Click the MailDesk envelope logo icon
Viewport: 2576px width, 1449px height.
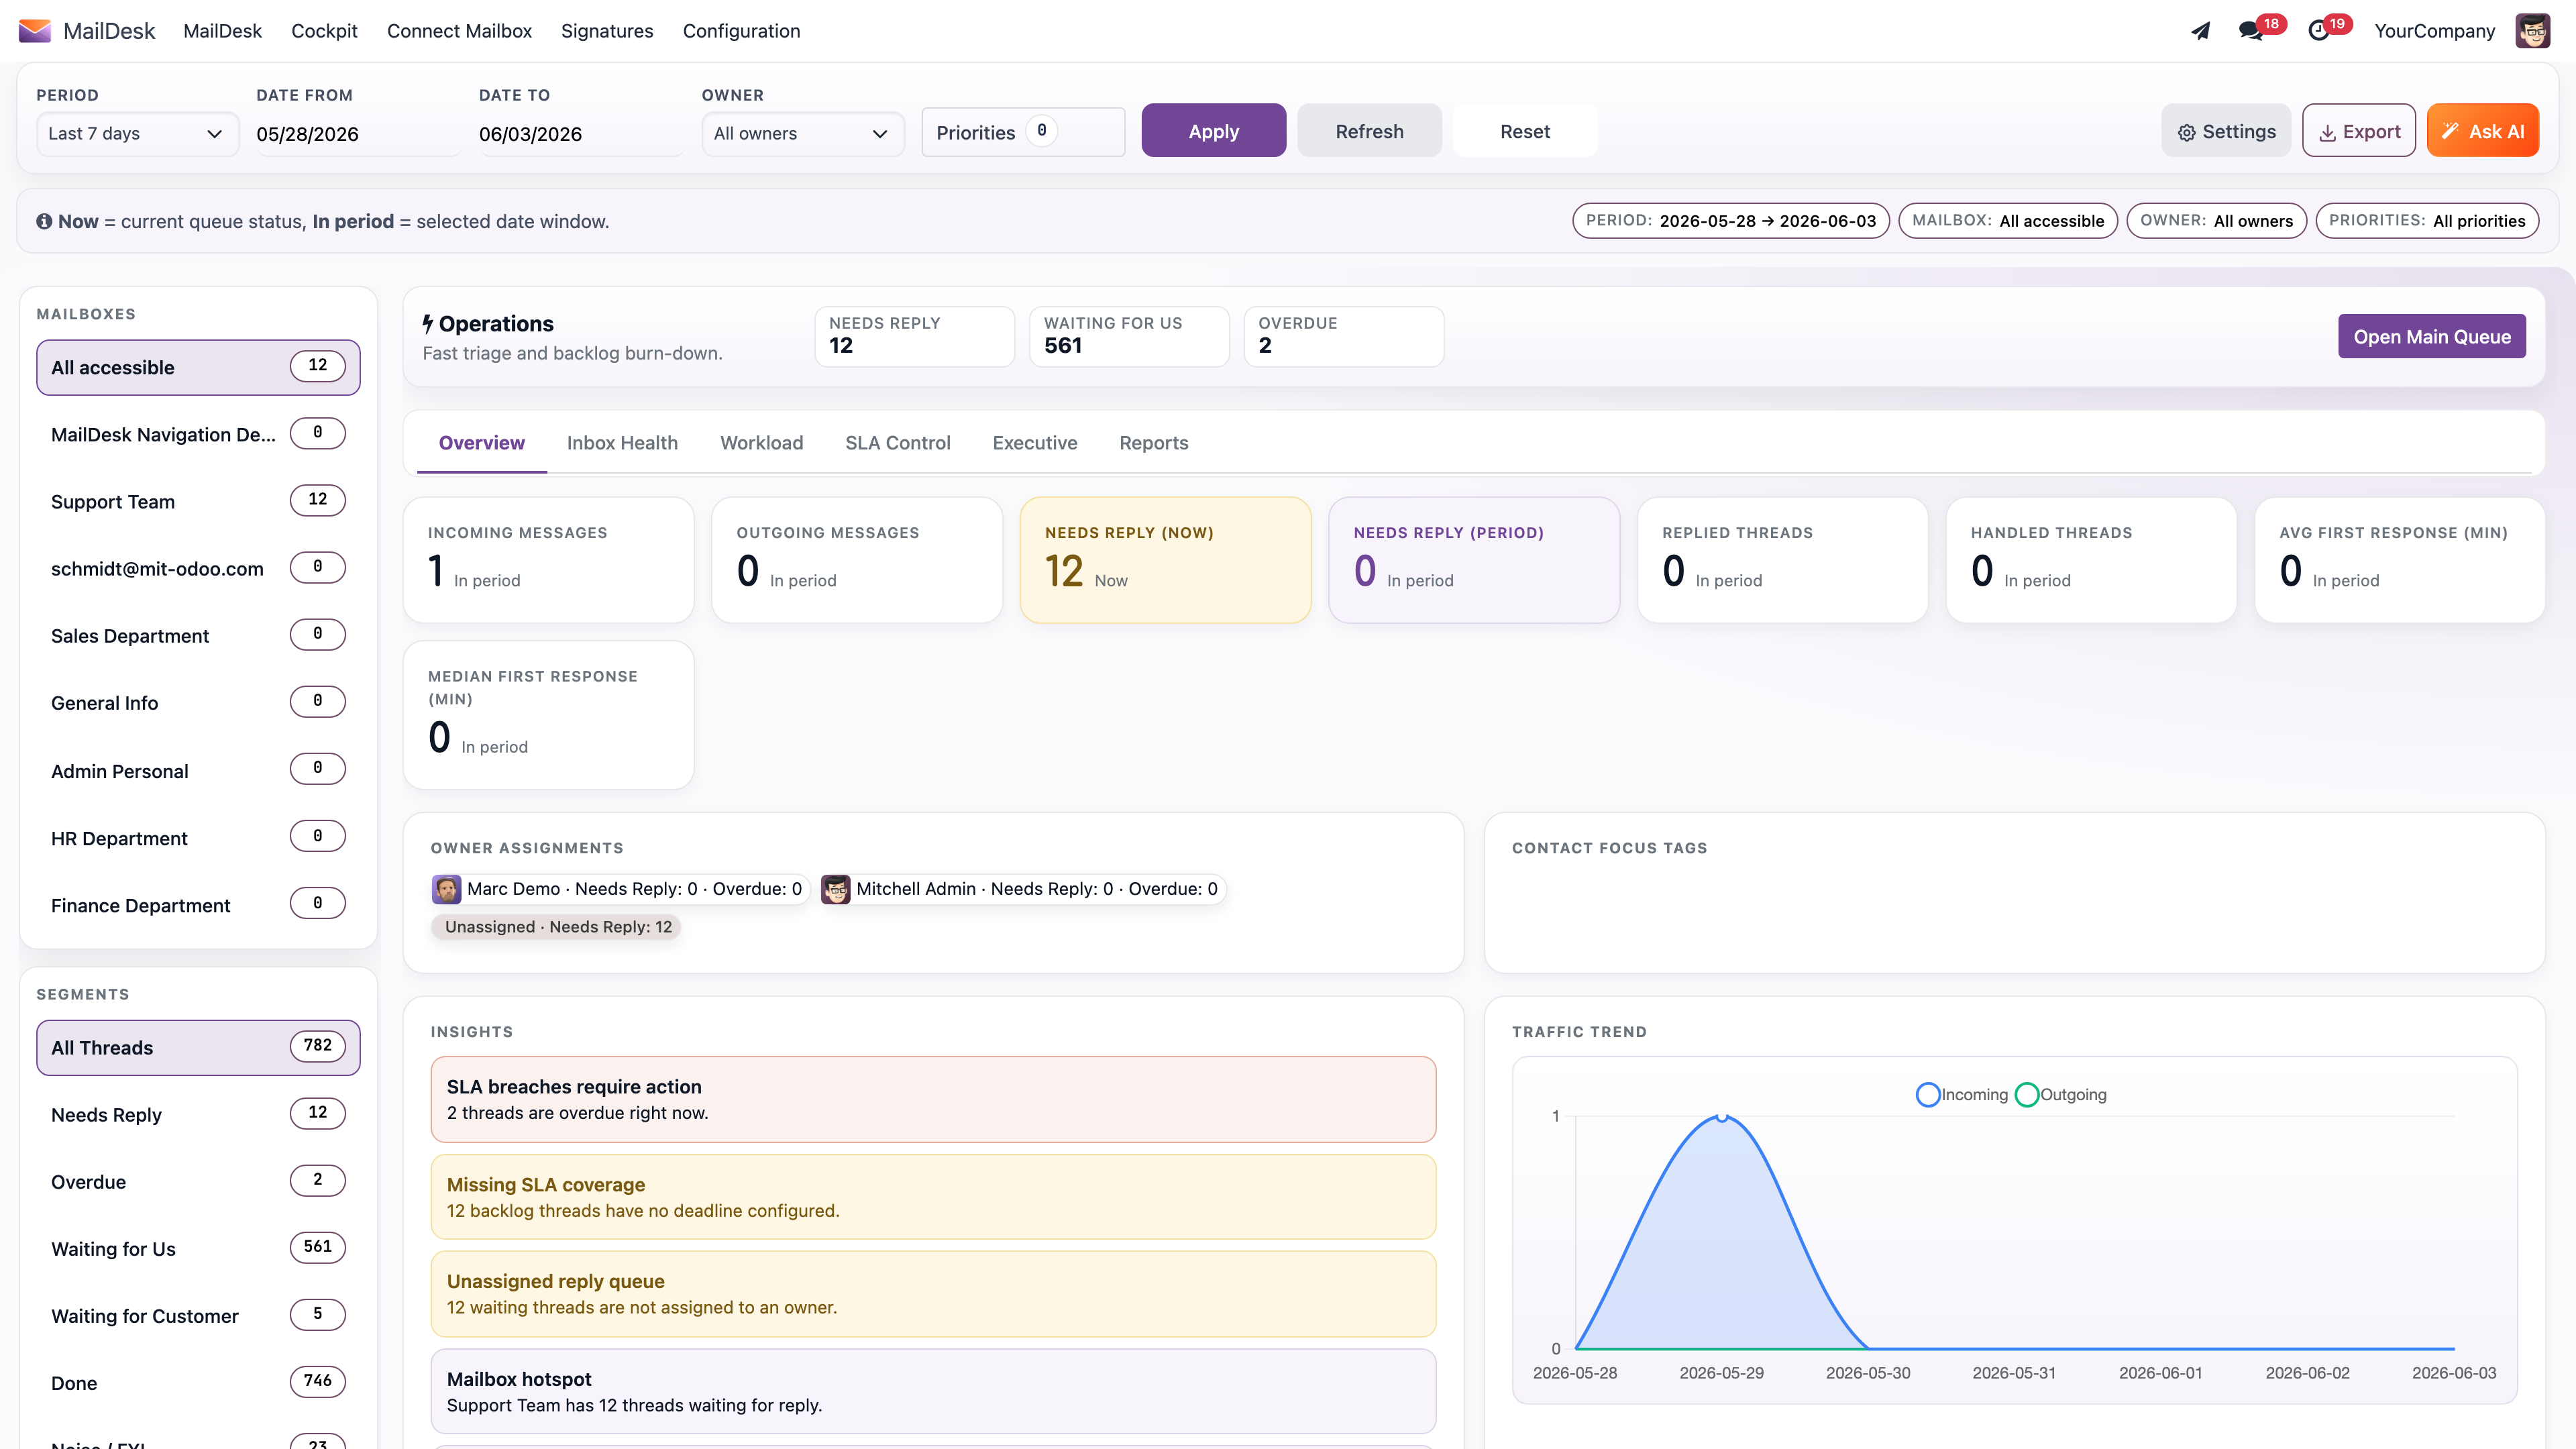[x=35, y=31]
